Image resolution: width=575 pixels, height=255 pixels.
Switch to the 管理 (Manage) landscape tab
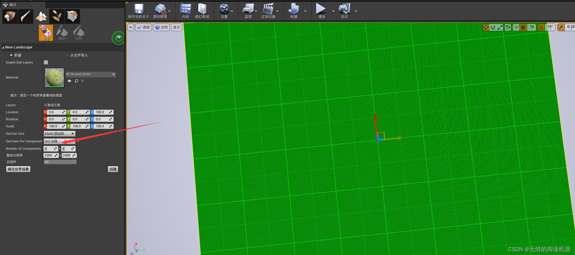click(x=46, y=33)
